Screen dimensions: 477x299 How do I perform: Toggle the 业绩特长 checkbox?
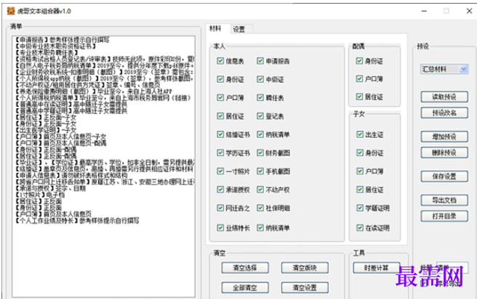(x=220, y=228)
